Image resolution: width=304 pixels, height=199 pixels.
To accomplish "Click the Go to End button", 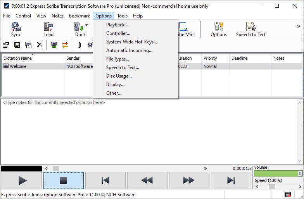I will pos(231,180).
